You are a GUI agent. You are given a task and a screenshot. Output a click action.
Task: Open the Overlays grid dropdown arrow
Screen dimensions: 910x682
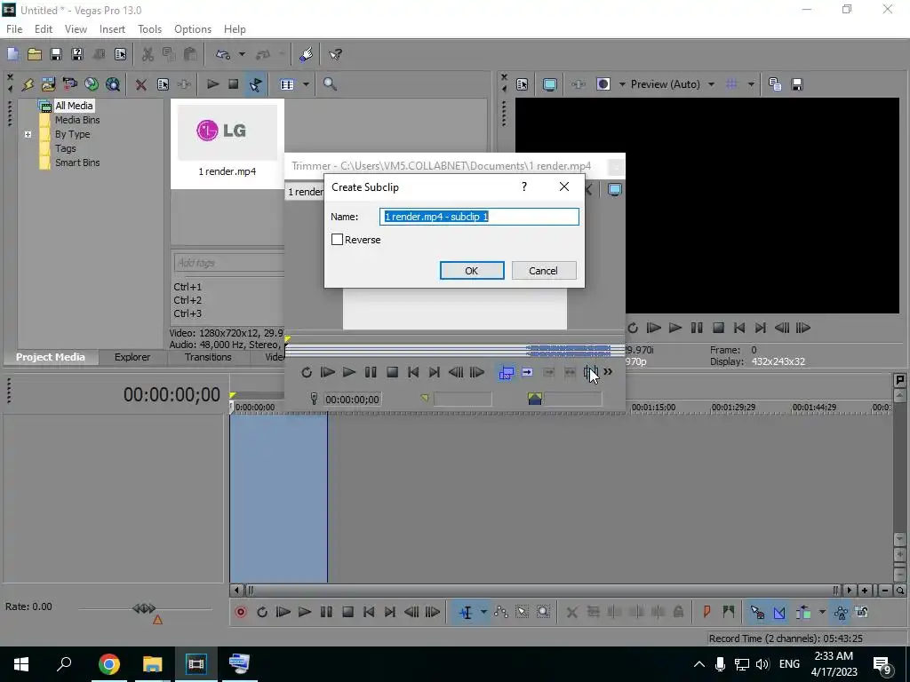click(751, 84)
